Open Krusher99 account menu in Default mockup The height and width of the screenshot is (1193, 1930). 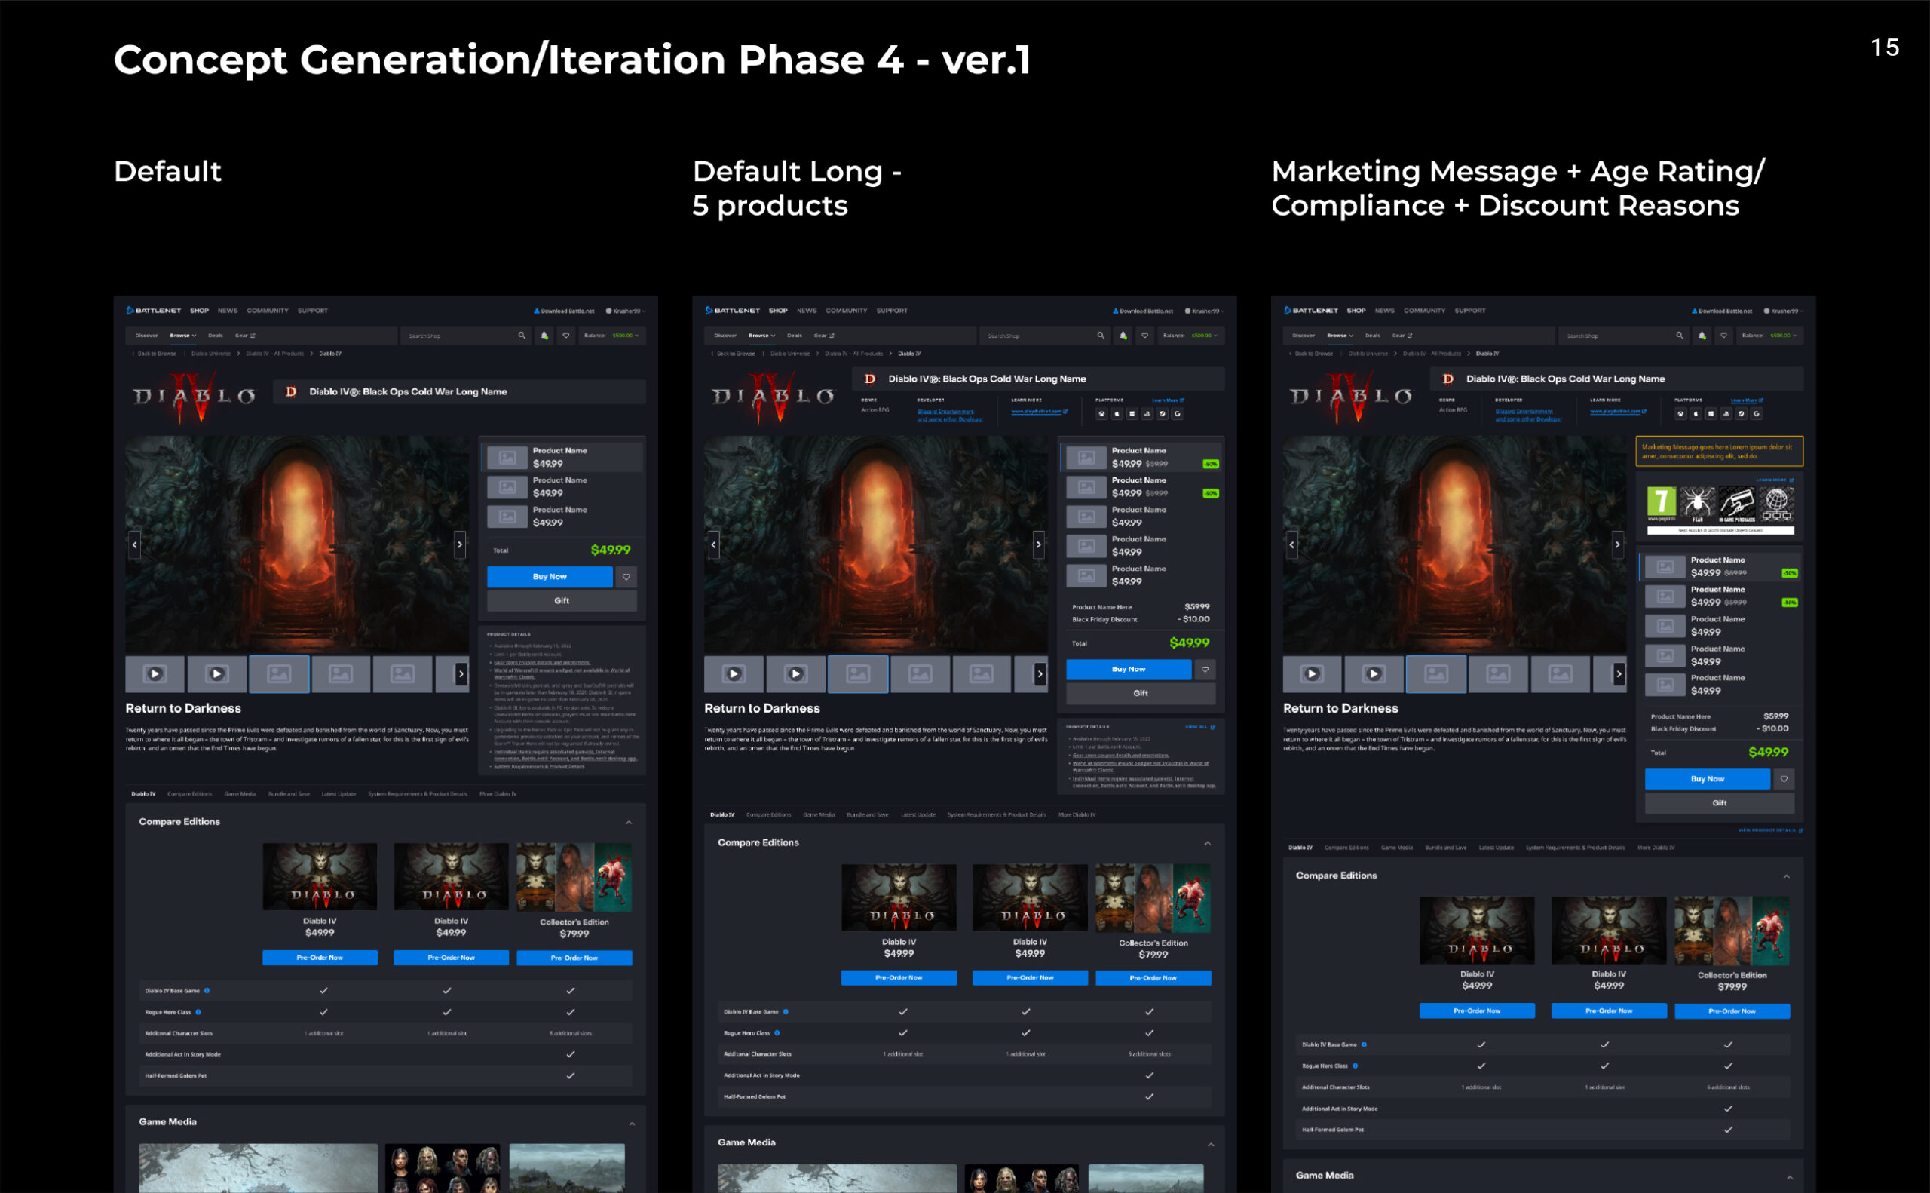[626, 311]
